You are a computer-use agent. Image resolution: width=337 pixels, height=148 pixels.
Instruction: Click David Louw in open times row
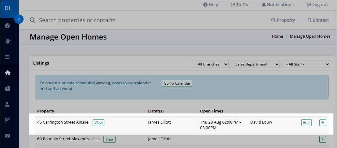[261, 122]
